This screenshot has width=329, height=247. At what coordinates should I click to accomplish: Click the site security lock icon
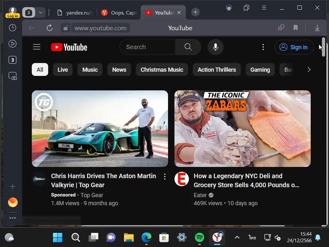click(x=66, y=28)
